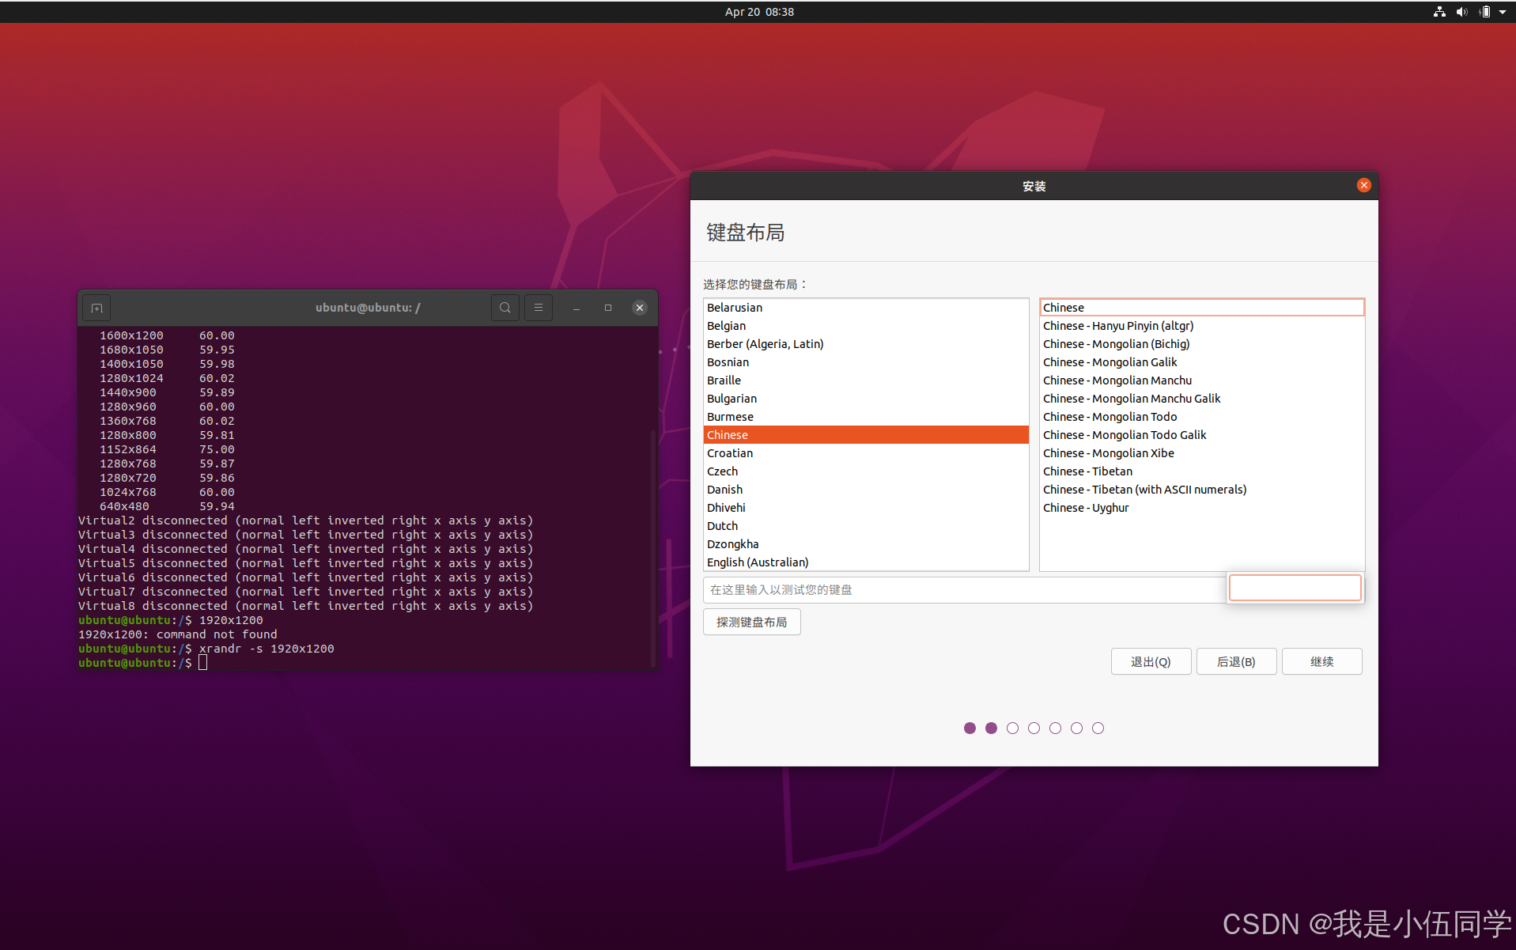1516x950 pixels.
Task: Select Croatian in the layout list
Action: pyautogui.click(x=729, y=452)
